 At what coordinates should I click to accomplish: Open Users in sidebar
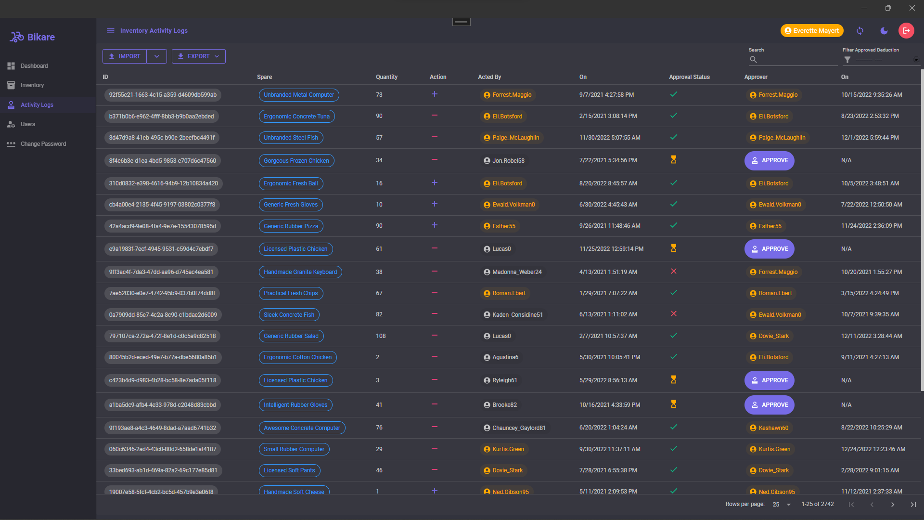click(x=28, y=124)
